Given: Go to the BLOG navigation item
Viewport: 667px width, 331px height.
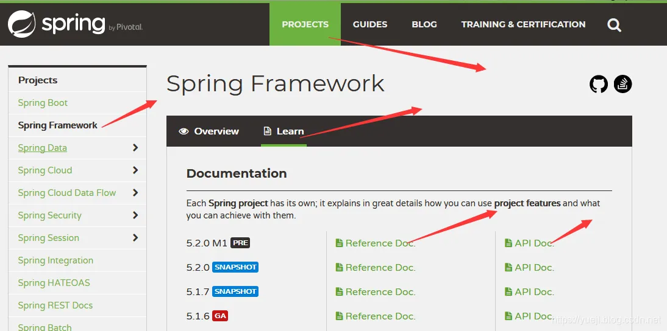Looking at the screenshot, I should (x=424, y=24).
